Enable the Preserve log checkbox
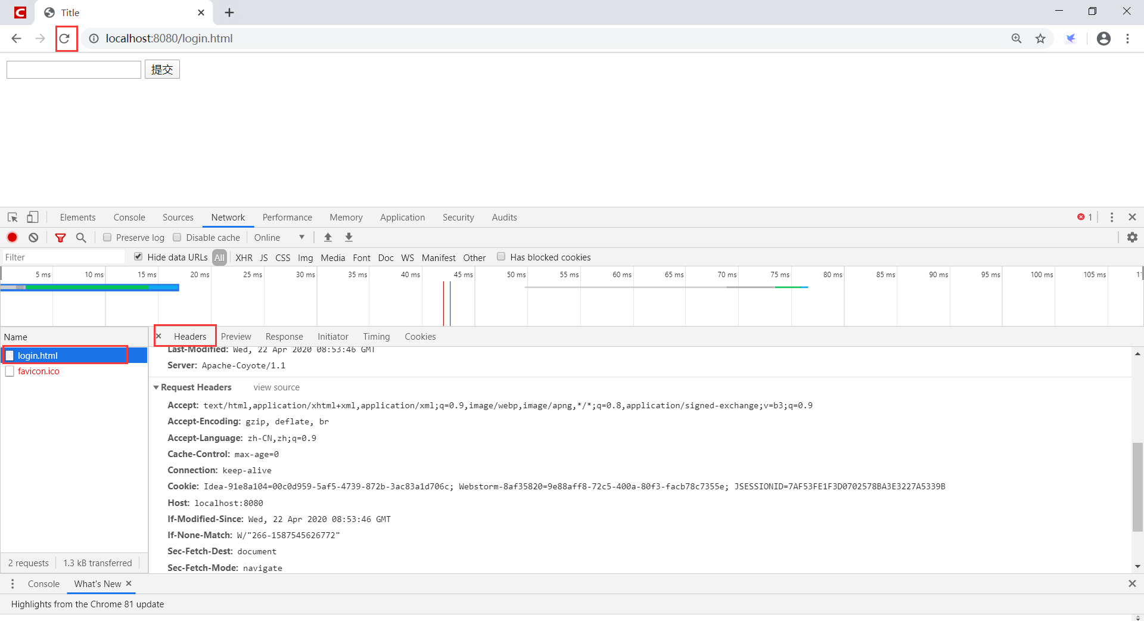 107,237
